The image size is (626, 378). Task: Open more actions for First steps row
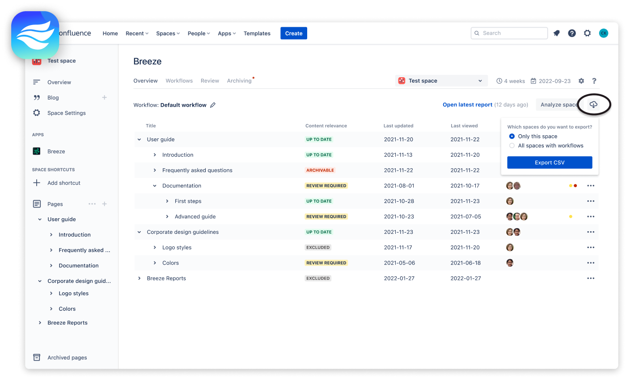pyautogui.click(x=591, y=201)
